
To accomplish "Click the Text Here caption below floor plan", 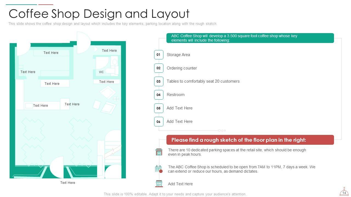I will click(x=67, y=183).
